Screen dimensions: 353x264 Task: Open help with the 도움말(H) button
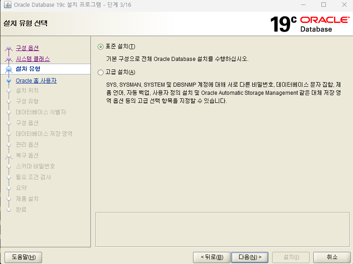click(24, 257)
